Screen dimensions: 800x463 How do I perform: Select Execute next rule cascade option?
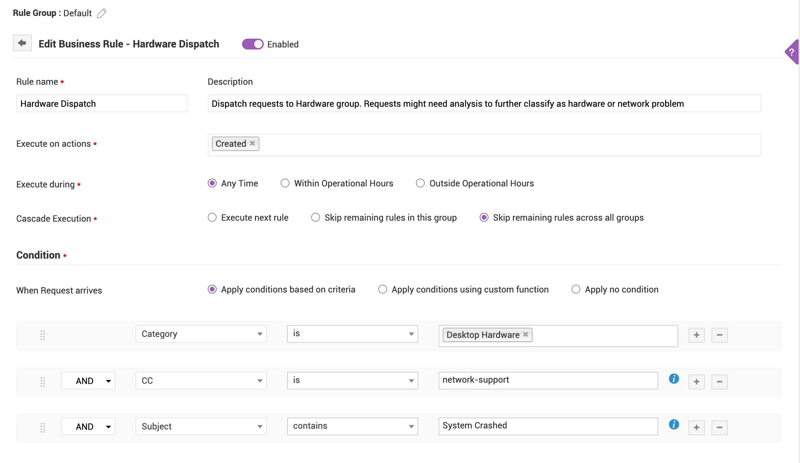tap(212, 217)
